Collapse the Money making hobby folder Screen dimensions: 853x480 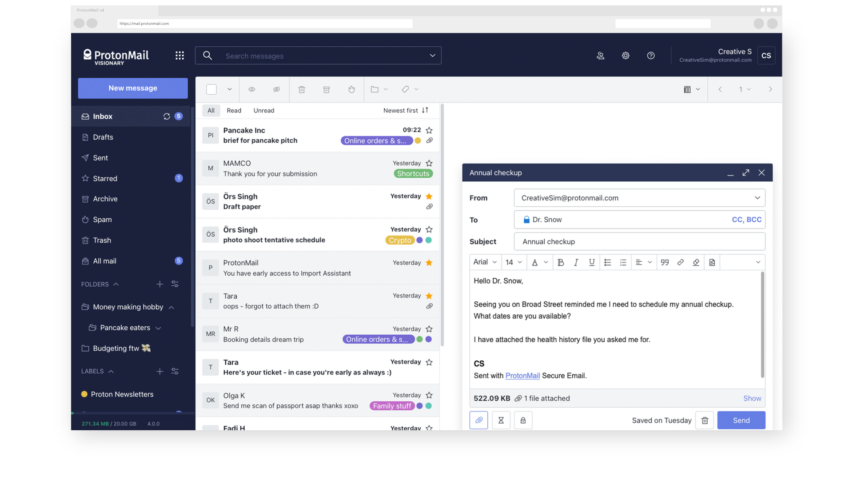(171, 307)
